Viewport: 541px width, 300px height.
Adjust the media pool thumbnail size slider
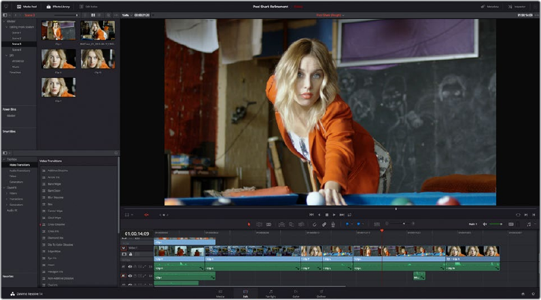[65, 15]
